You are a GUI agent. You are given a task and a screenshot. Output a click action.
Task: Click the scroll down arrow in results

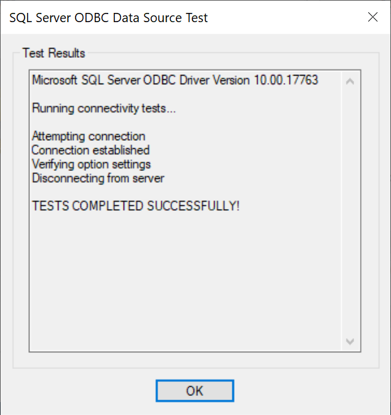tap(350, 341)
